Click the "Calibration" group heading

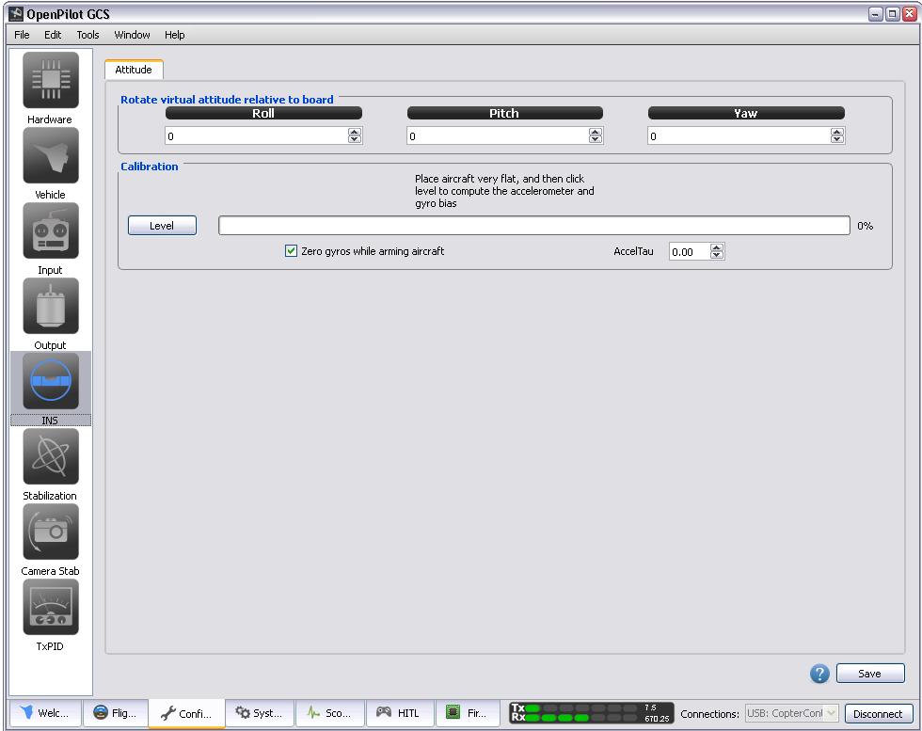(x=150, y=167)
